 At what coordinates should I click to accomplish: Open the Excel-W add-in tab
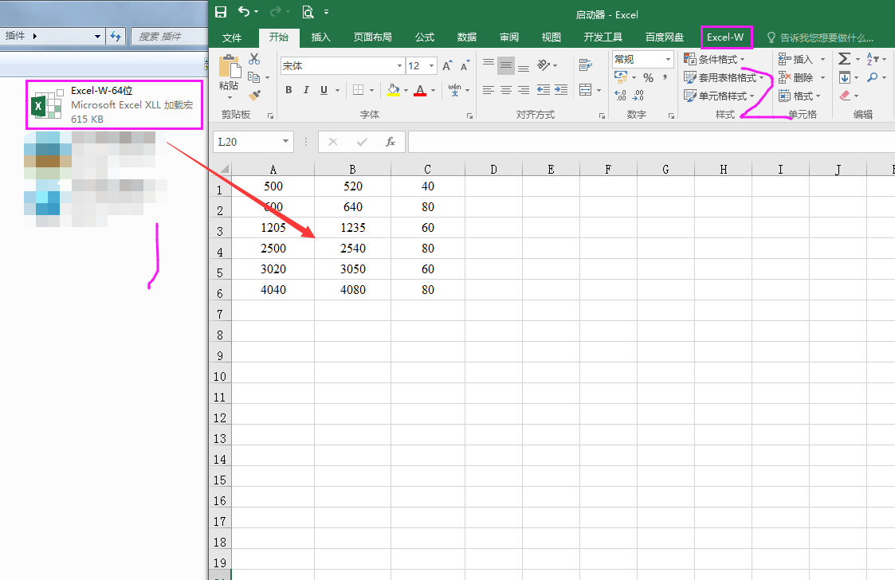(725, 37)
